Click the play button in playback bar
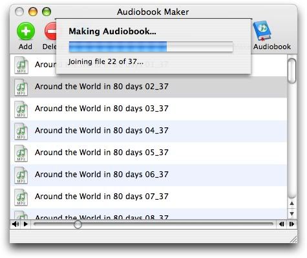307x258 pixels. [x=26, y=224]
